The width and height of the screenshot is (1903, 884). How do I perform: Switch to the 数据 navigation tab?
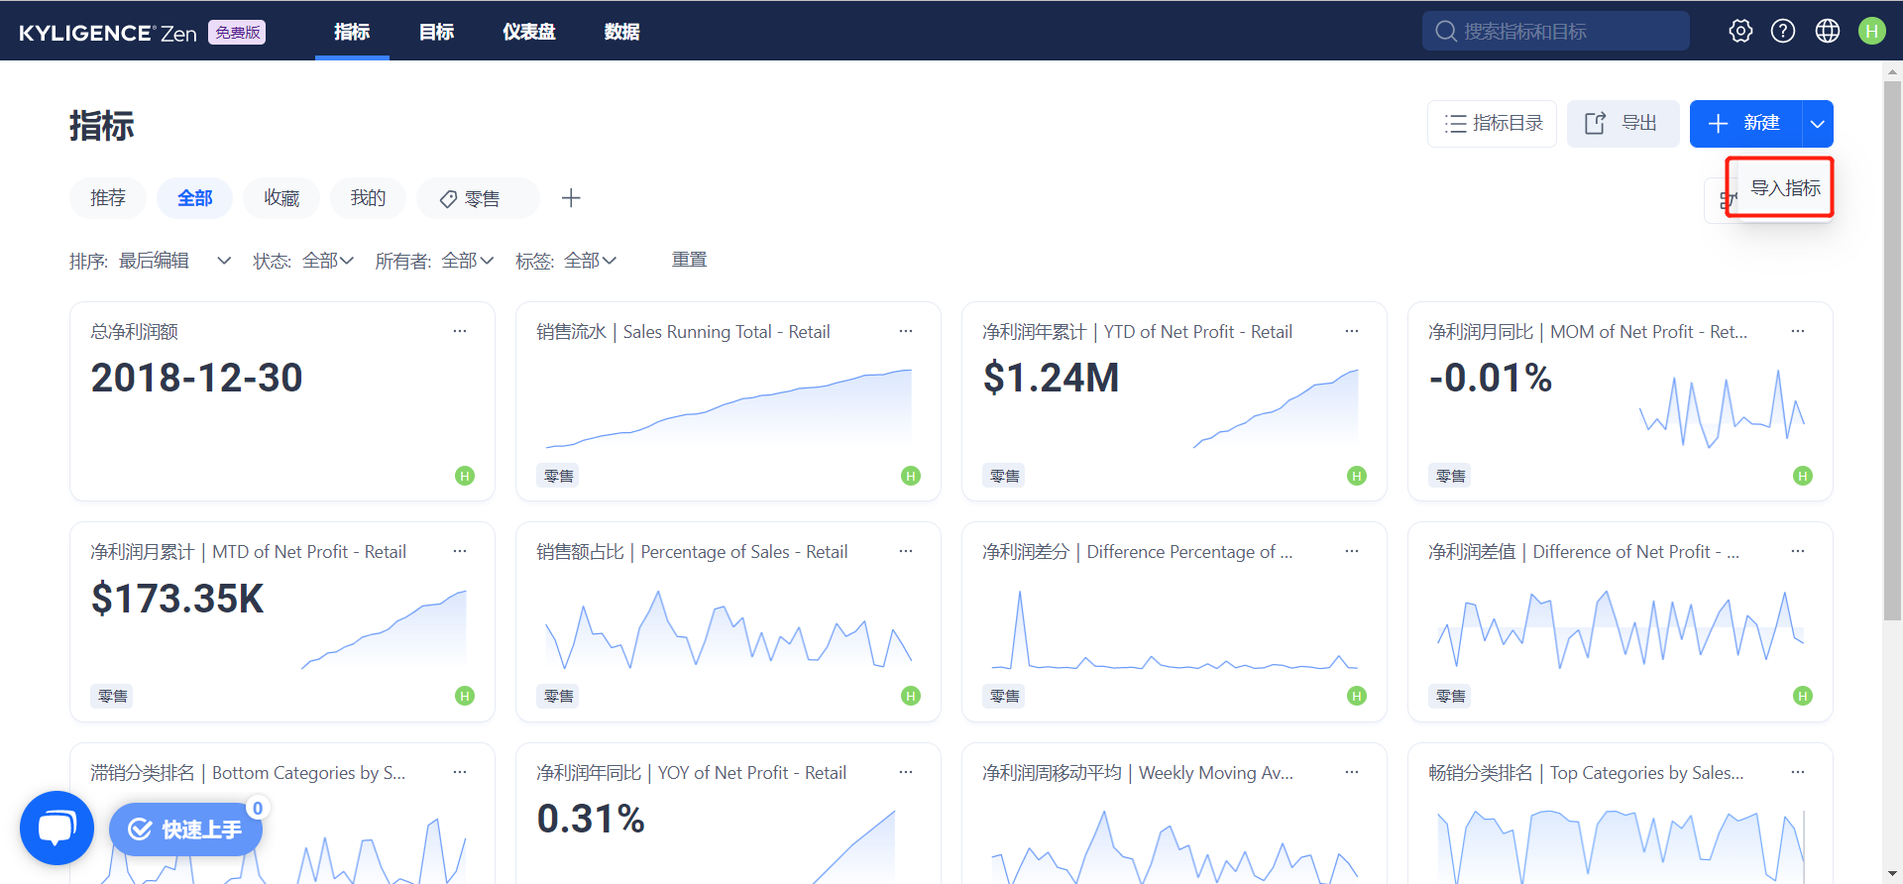coord(621,32)
